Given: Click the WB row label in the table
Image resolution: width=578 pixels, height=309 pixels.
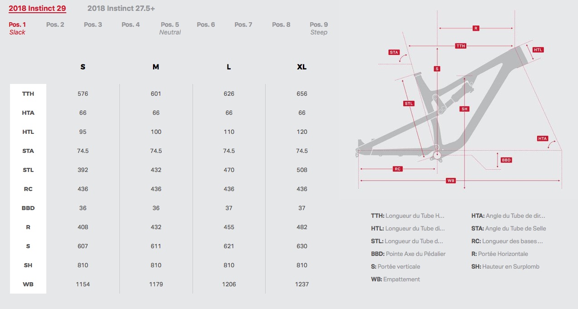Looking at the screenshot, I should tap(28, 284).
